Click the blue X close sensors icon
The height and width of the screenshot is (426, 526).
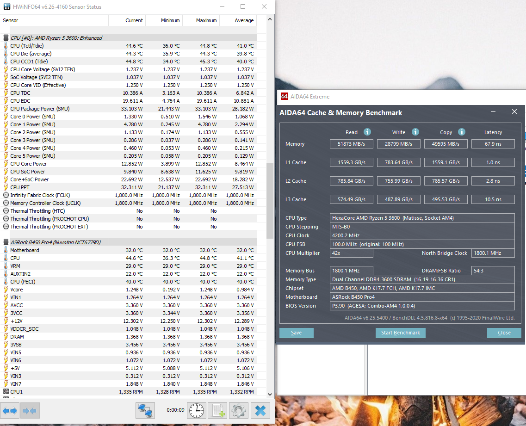pyautogui.click(x=260, y=410)
